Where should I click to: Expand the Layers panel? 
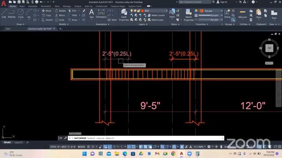143,24
